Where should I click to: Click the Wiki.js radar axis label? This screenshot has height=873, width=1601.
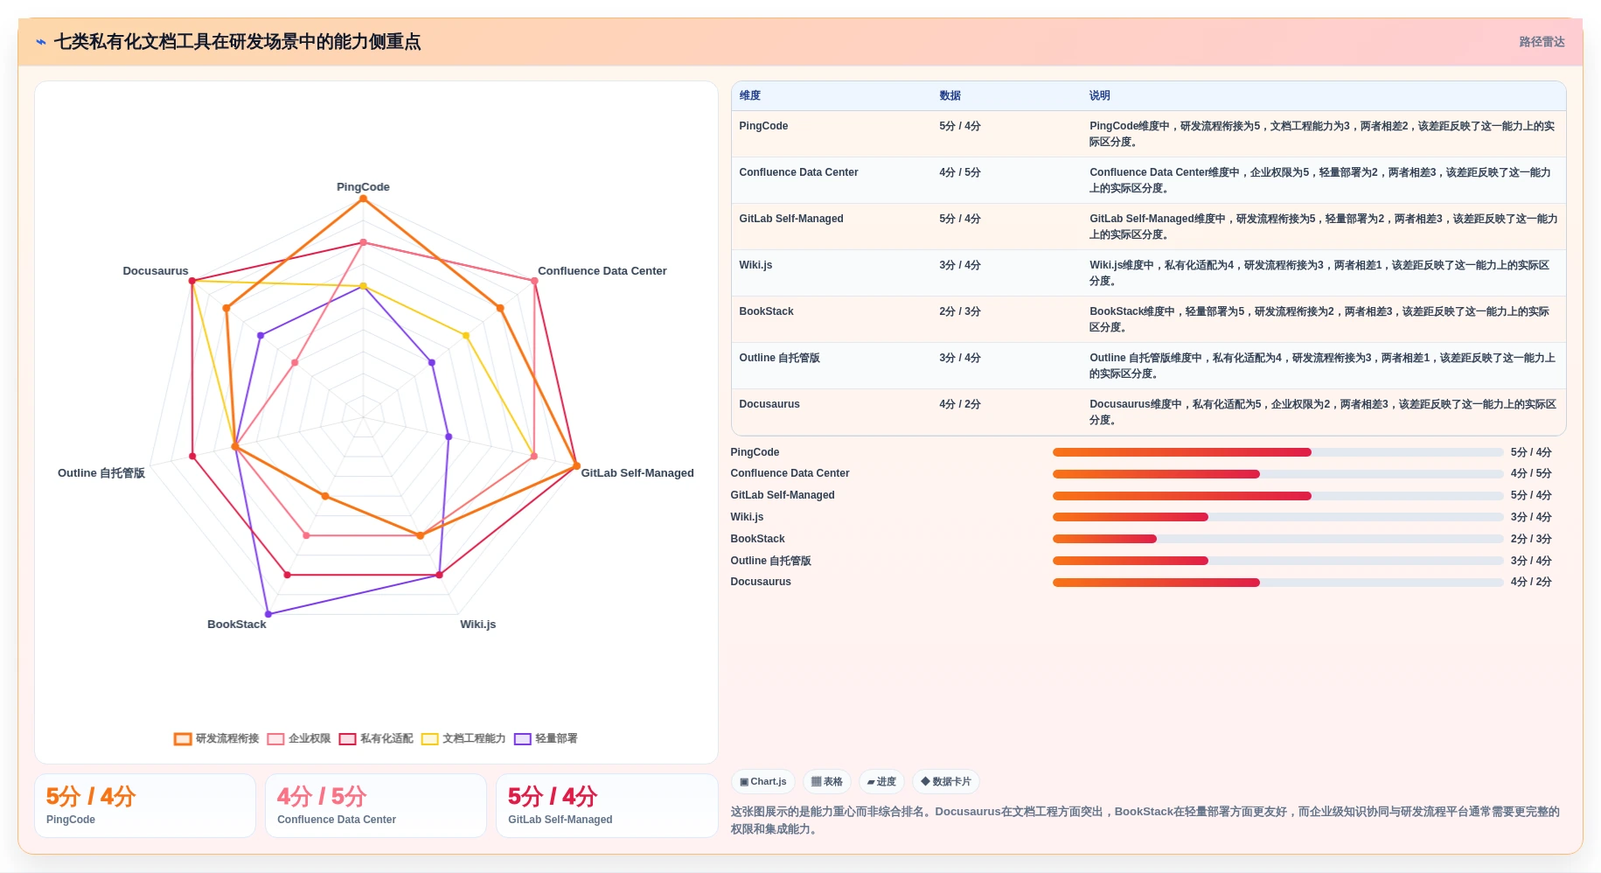(477, 625)
